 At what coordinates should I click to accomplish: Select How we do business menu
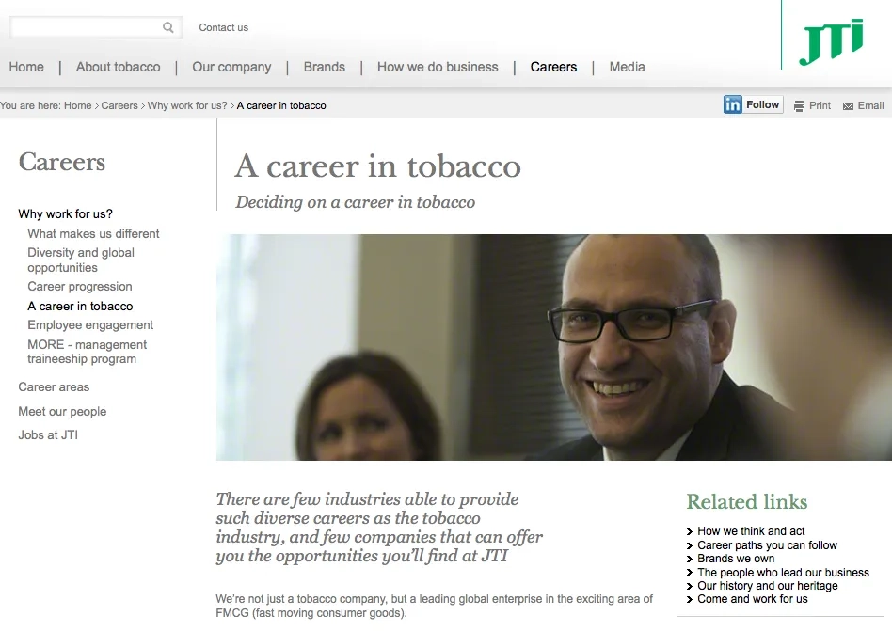point(438,67)
